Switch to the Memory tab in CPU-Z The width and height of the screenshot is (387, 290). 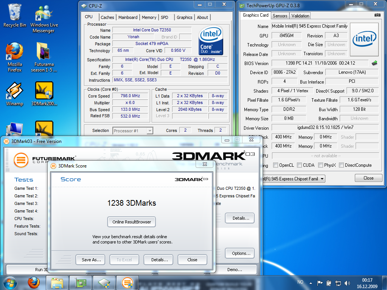click(x=149, y=17)
